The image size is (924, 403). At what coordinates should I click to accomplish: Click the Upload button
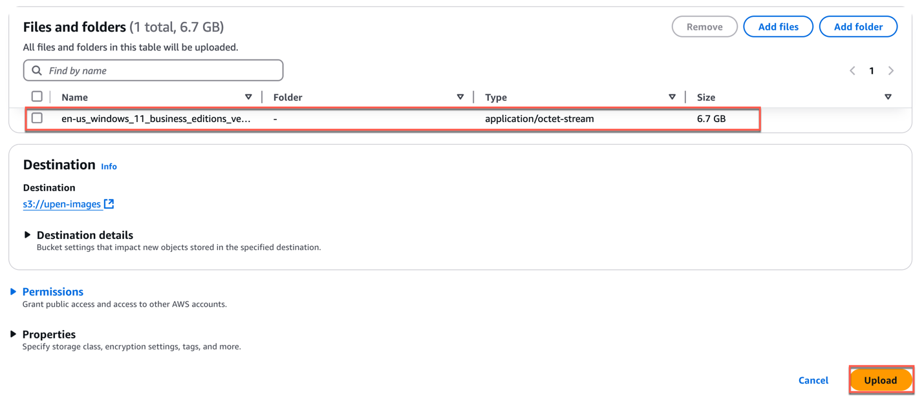tap(880, 380)
